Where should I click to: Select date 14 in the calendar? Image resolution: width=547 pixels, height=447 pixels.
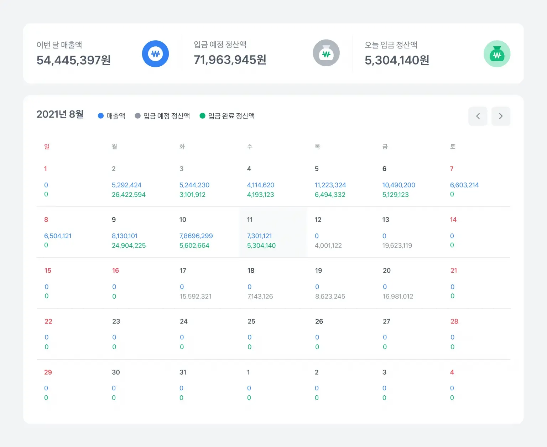pos(453,220)
